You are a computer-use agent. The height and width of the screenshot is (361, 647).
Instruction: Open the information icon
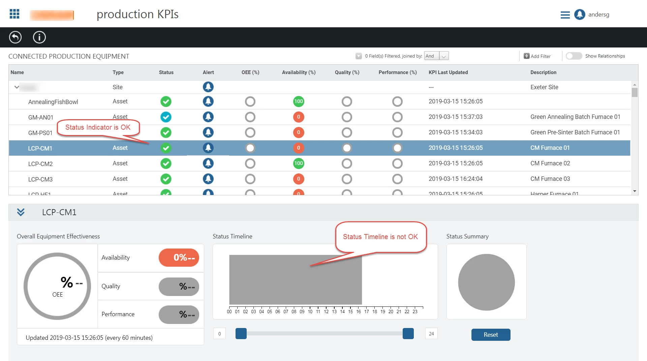[39, 37]
